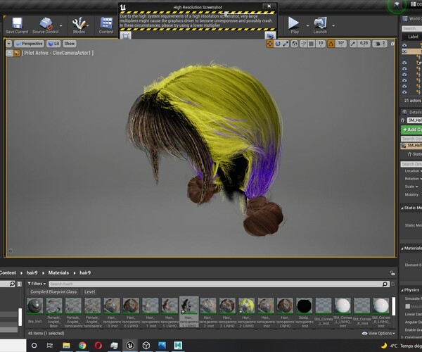Click the eject pilot icon beside Pilot Active
422x352 pixels.
9,53
